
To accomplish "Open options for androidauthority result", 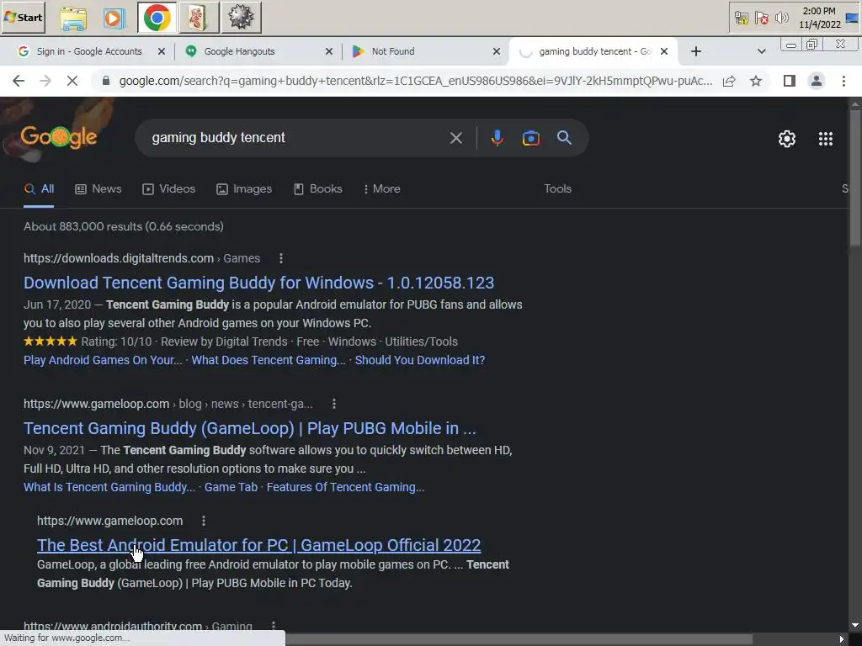I will [x=274, y=626].
